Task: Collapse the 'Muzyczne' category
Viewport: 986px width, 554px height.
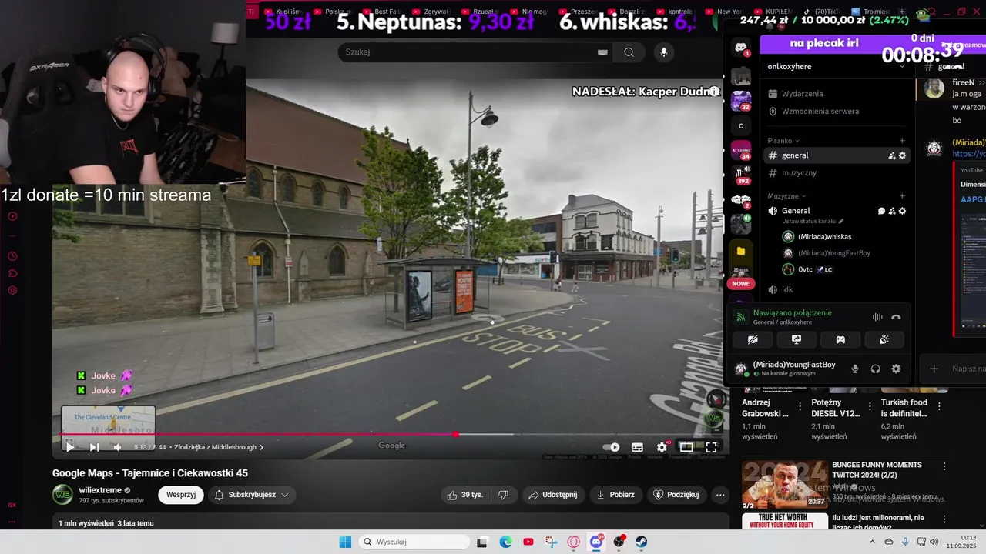Action: point(786,196)
